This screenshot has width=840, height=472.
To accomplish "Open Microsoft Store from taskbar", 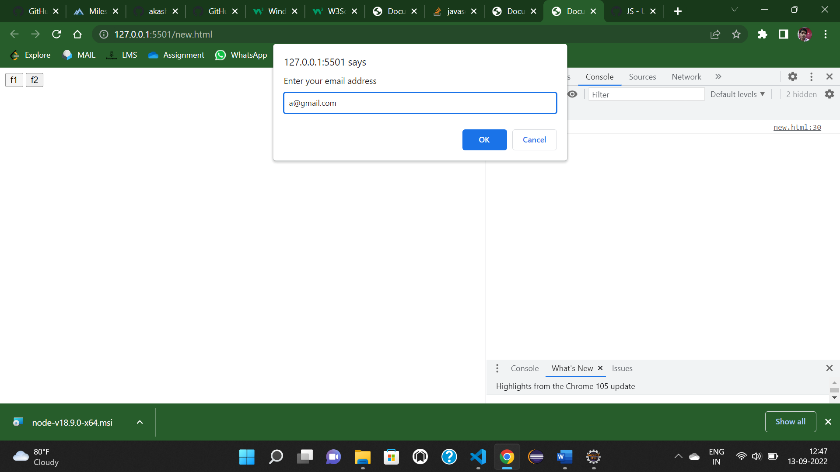I will (391, 457).
